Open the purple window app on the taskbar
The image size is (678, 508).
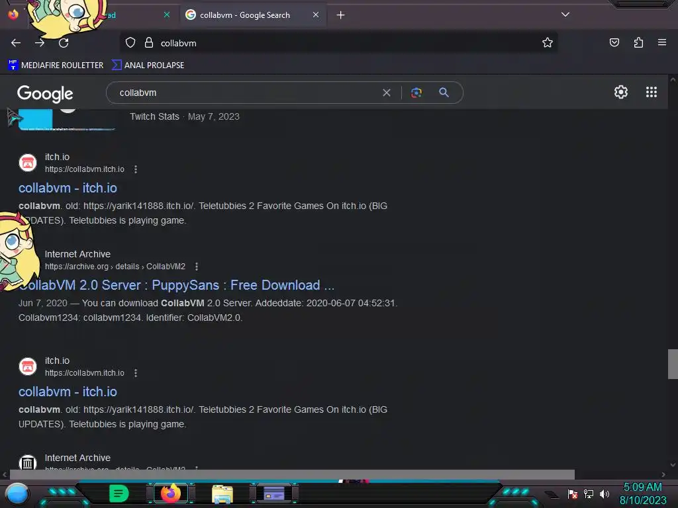(274, 493)
